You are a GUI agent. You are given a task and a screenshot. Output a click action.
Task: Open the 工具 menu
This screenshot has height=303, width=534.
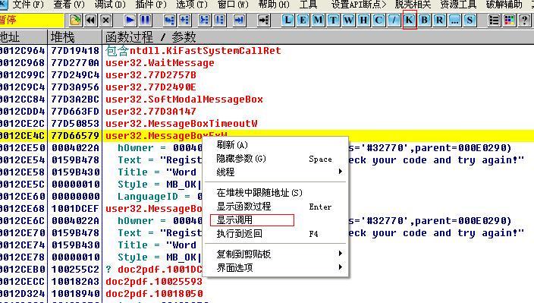[308, 5]
